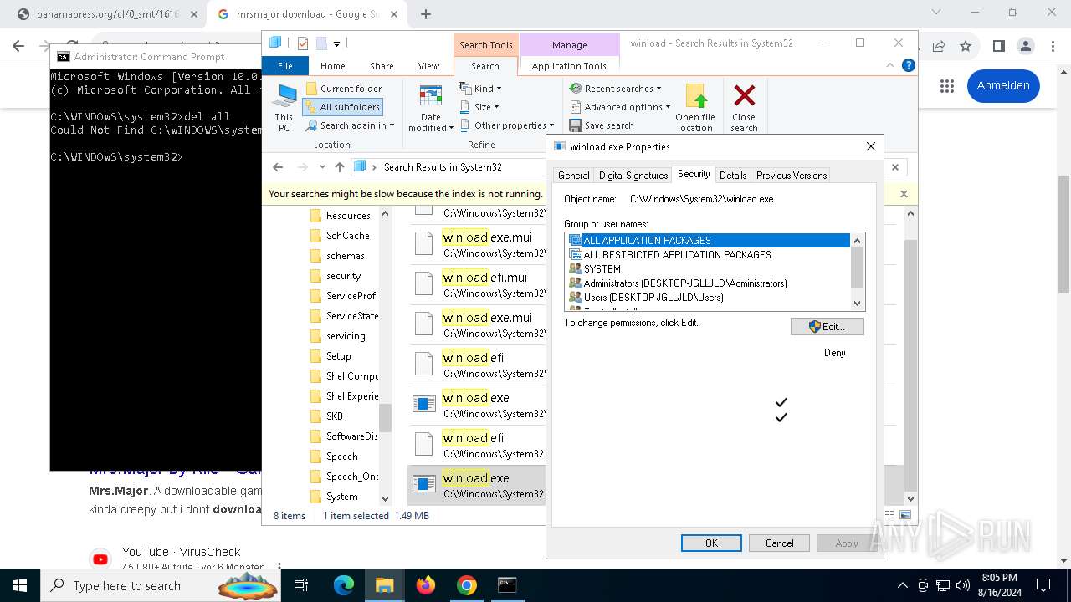Dismiss the slow search index notice
This screenshot has width=1071, height=602.
[904, 194]
